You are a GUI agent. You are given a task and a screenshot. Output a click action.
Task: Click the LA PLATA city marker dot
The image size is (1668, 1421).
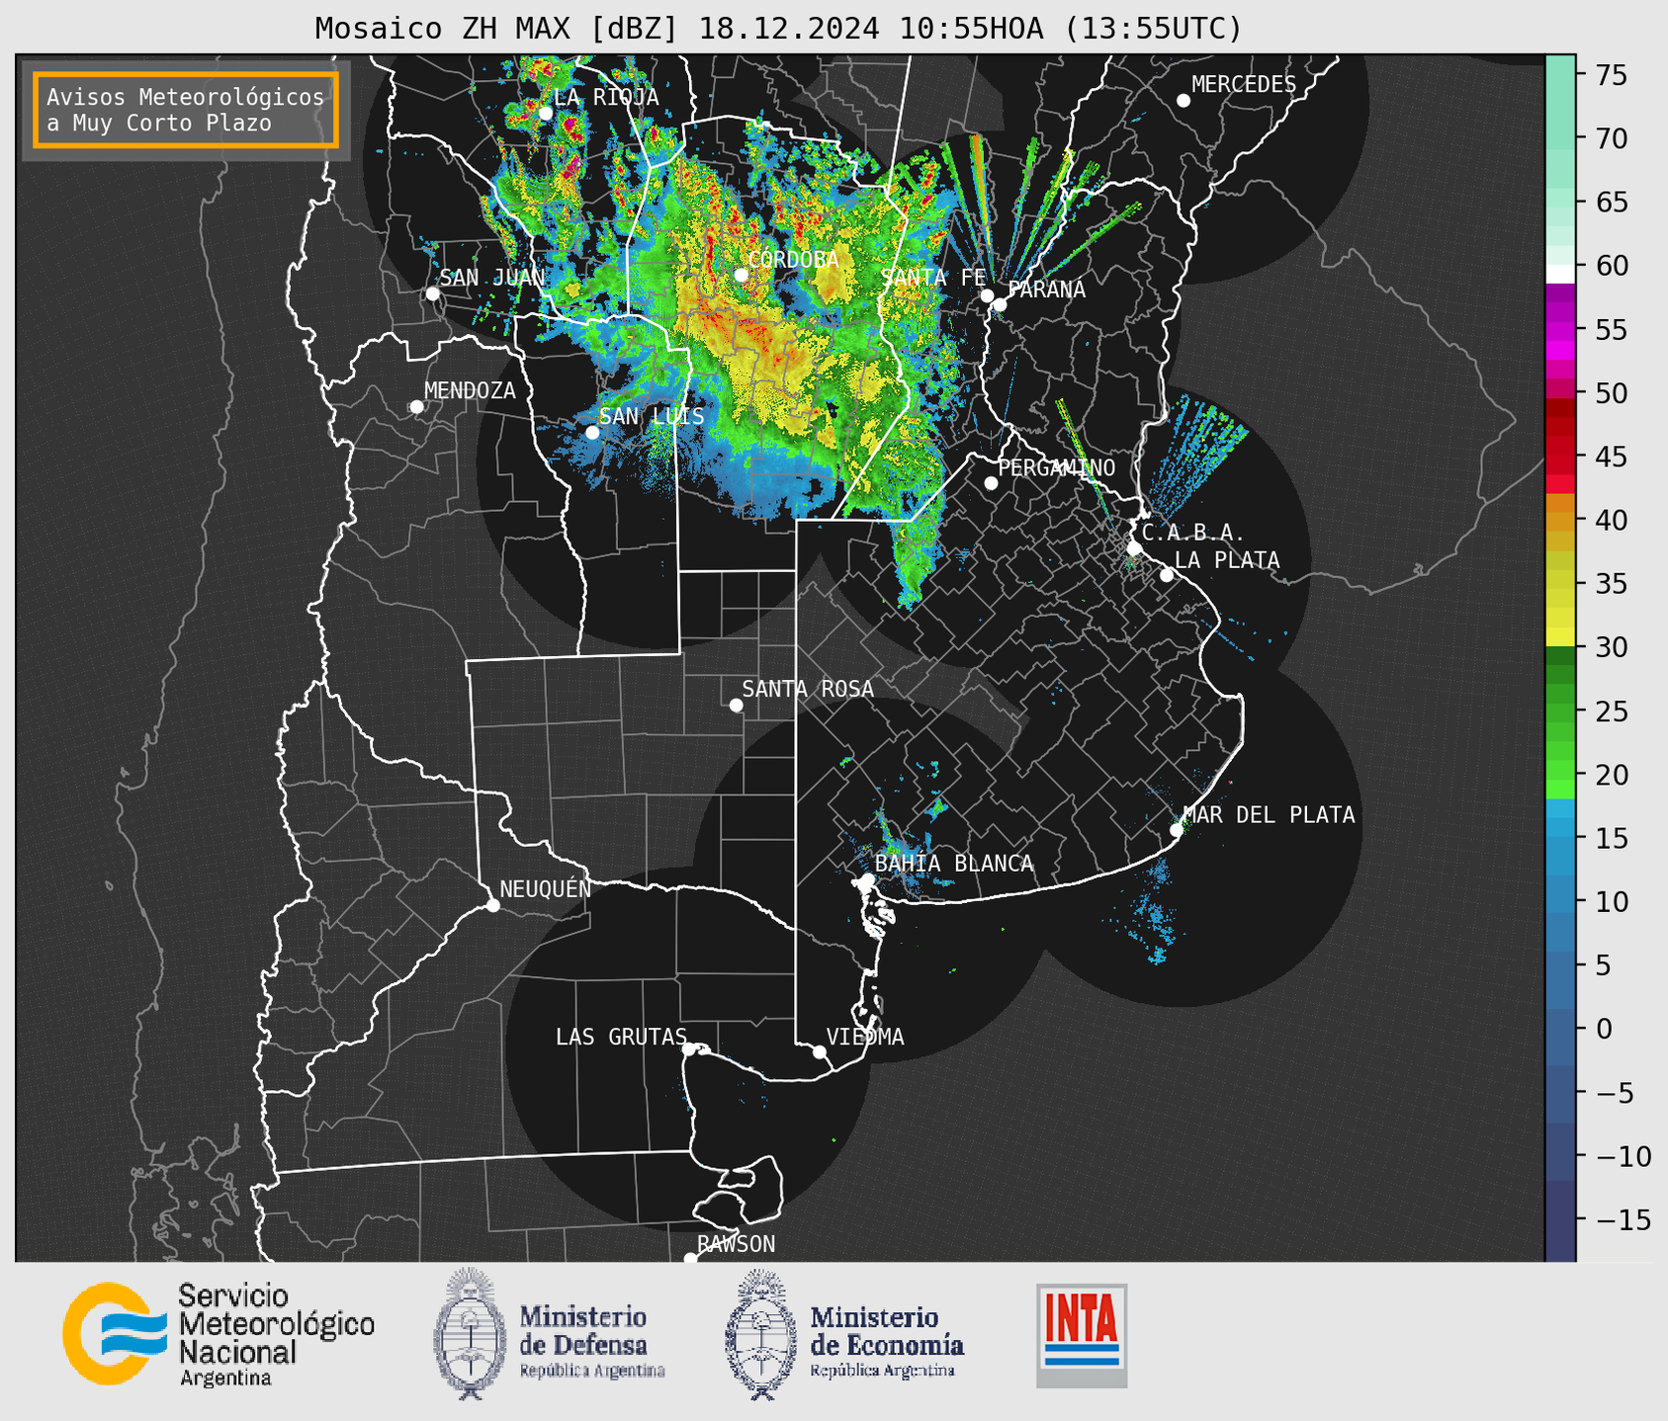pyautogui.click(x=1167, y=575)
